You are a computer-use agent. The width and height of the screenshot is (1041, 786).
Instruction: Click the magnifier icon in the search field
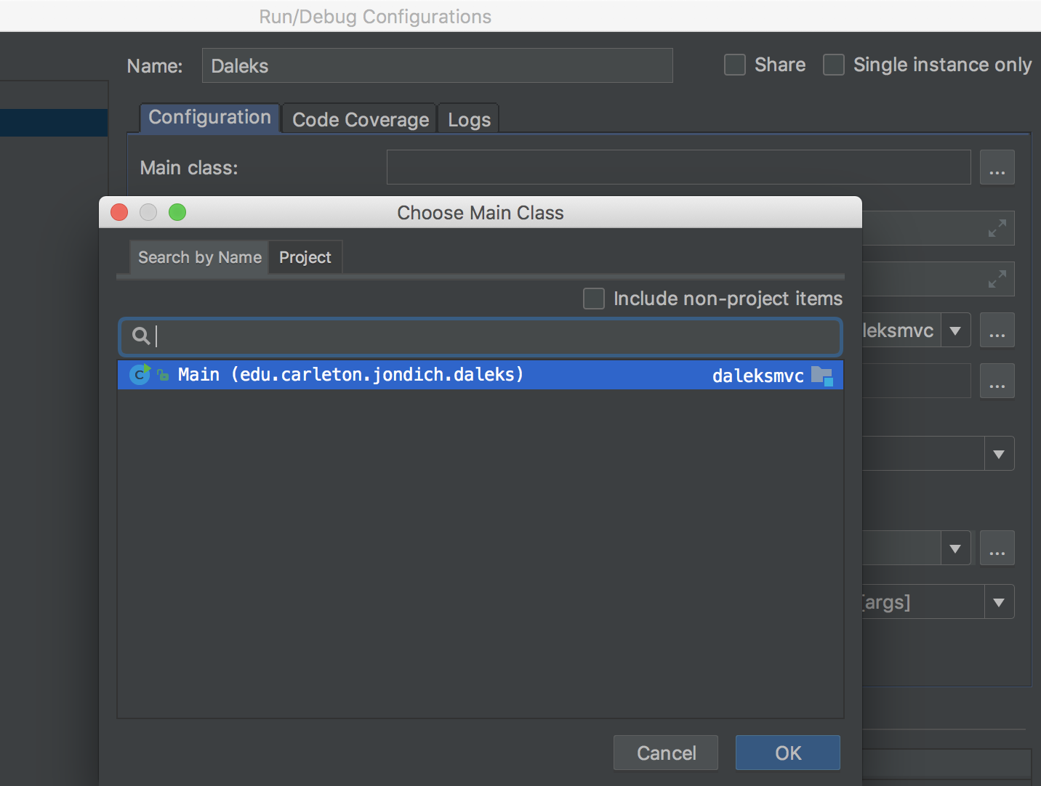pyautogui.click(x=140, y=336)
